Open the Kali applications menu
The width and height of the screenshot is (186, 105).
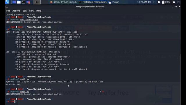tap(7, 2)
